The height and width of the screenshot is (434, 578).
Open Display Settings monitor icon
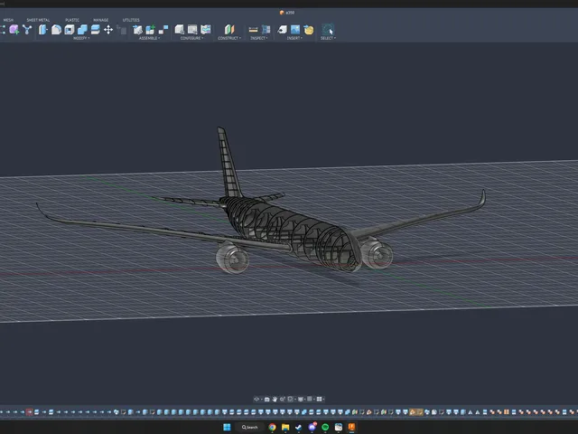pos(301,399)
